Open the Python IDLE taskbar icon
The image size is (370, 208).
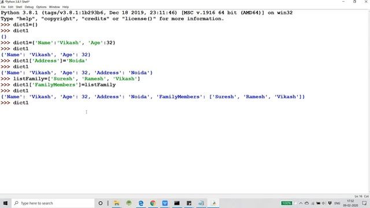(x=214, y=203)
